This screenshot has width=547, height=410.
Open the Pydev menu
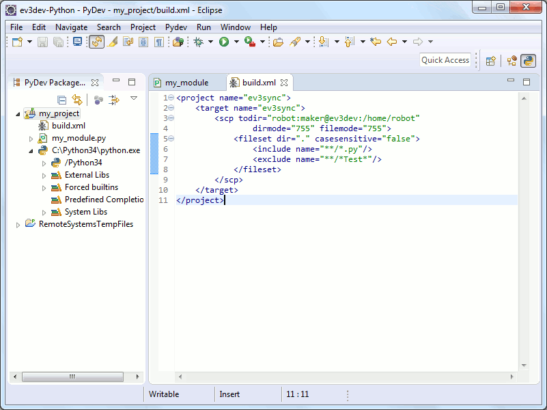coord(176,27)
